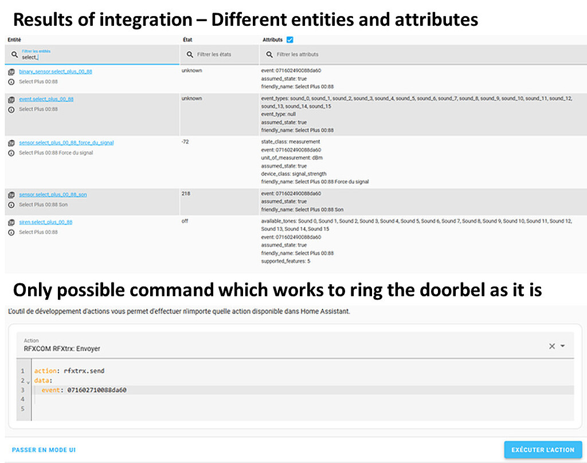587x463 pixels.
Task: Open the info icon for event.select_plus_00_88
Action: click(x=10, y=109)
